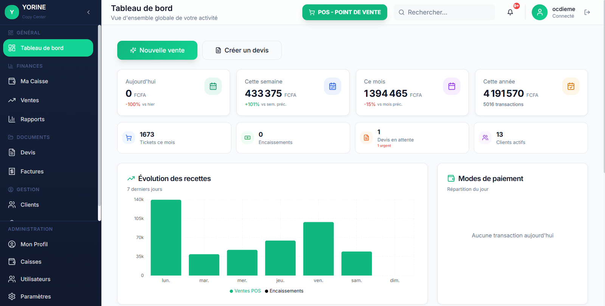Viewport: 605px width, 306px height.
Task: Click the orange calendar icon in Cette année card
Action: tap(571, 87)
